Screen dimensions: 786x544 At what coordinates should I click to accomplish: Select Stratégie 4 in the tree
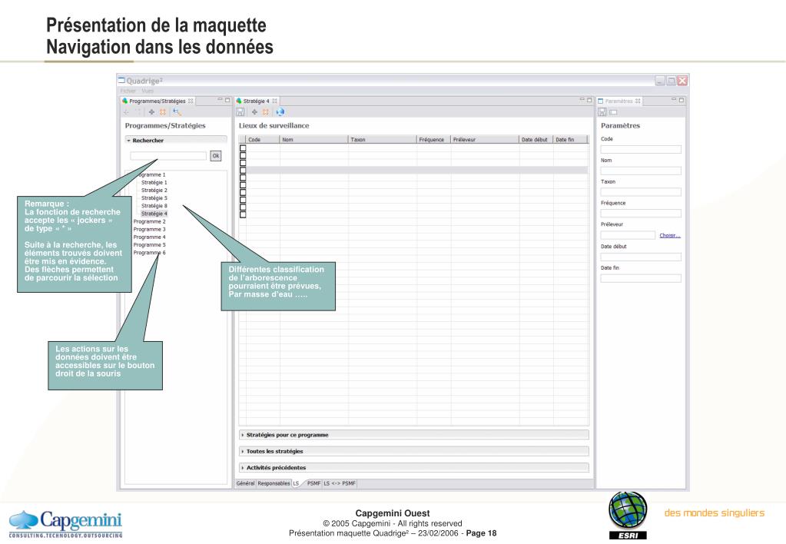pyautogui.click(x=154, y=214)
